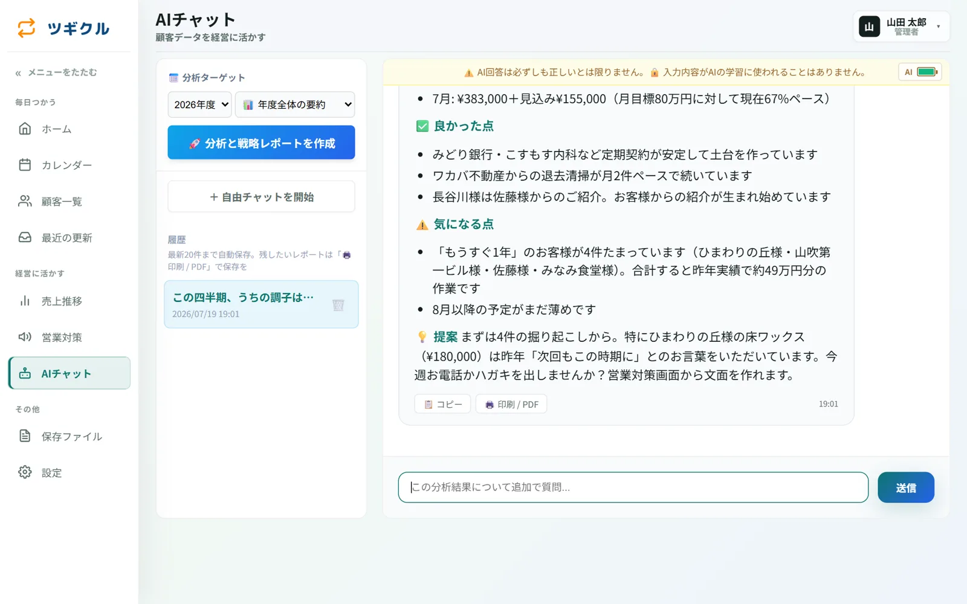Click 分析と戦略レポートを作成 button

(x=261, y=143)
